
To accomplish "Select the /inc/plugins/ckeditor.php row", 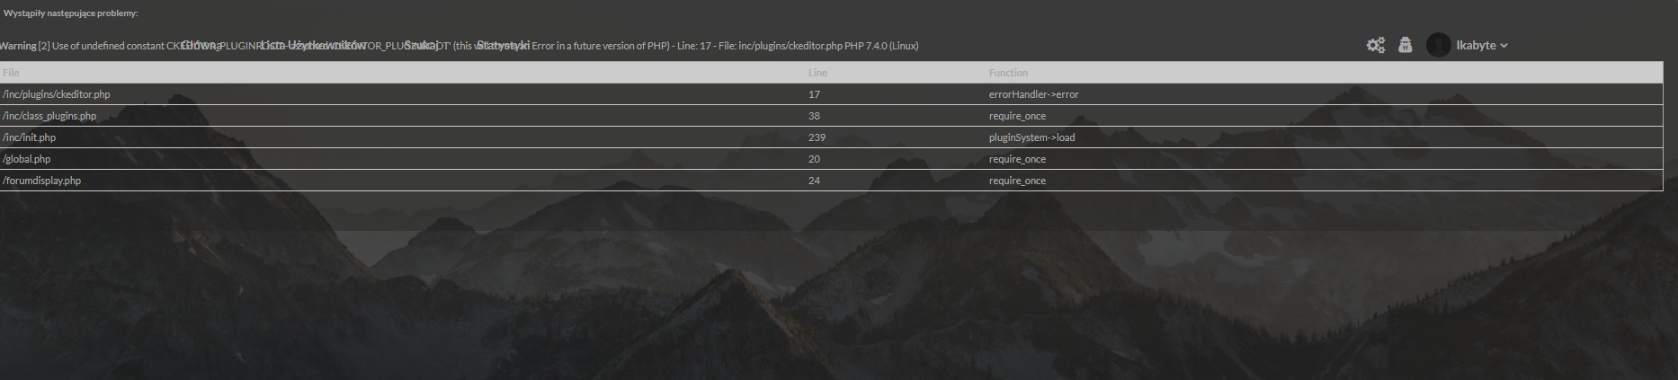I will [x=57, y=94].
